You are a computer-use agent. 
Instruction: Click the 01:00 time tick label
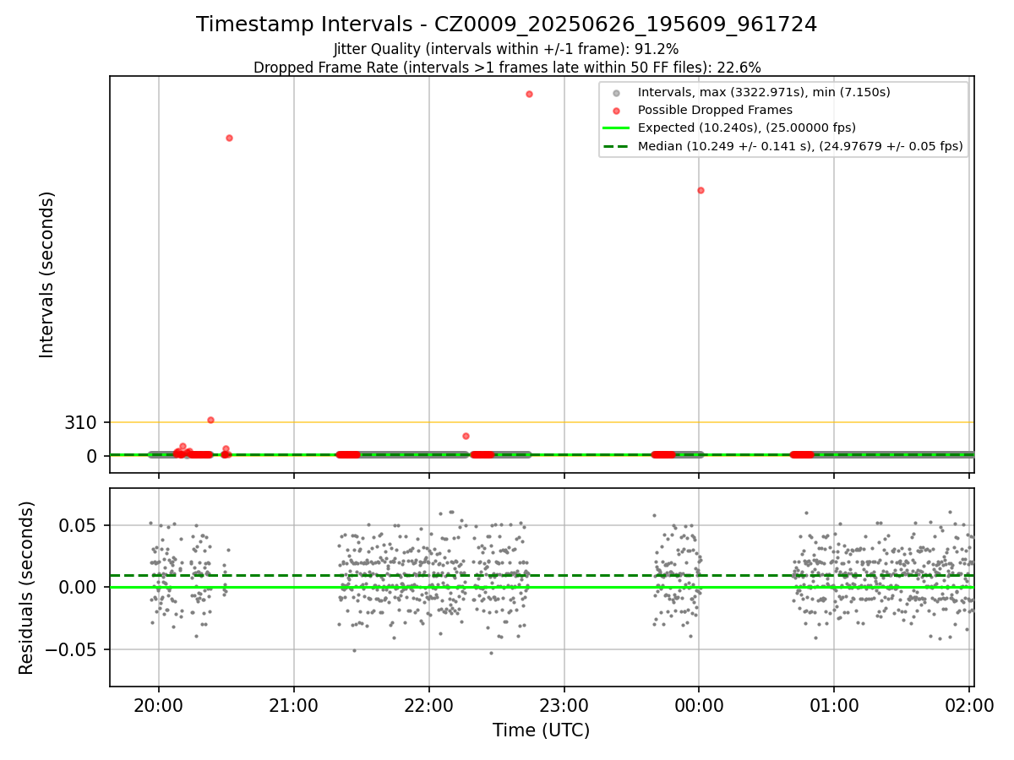[x=835, y=705]
